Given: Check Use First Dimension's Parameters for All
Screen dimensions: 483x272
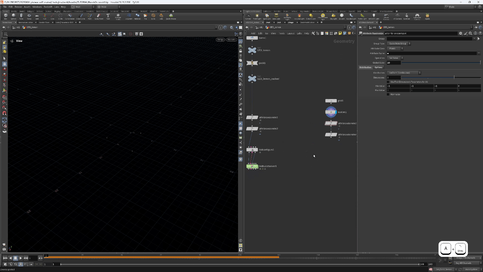Looking at the screenshot, I should [388, 82].
